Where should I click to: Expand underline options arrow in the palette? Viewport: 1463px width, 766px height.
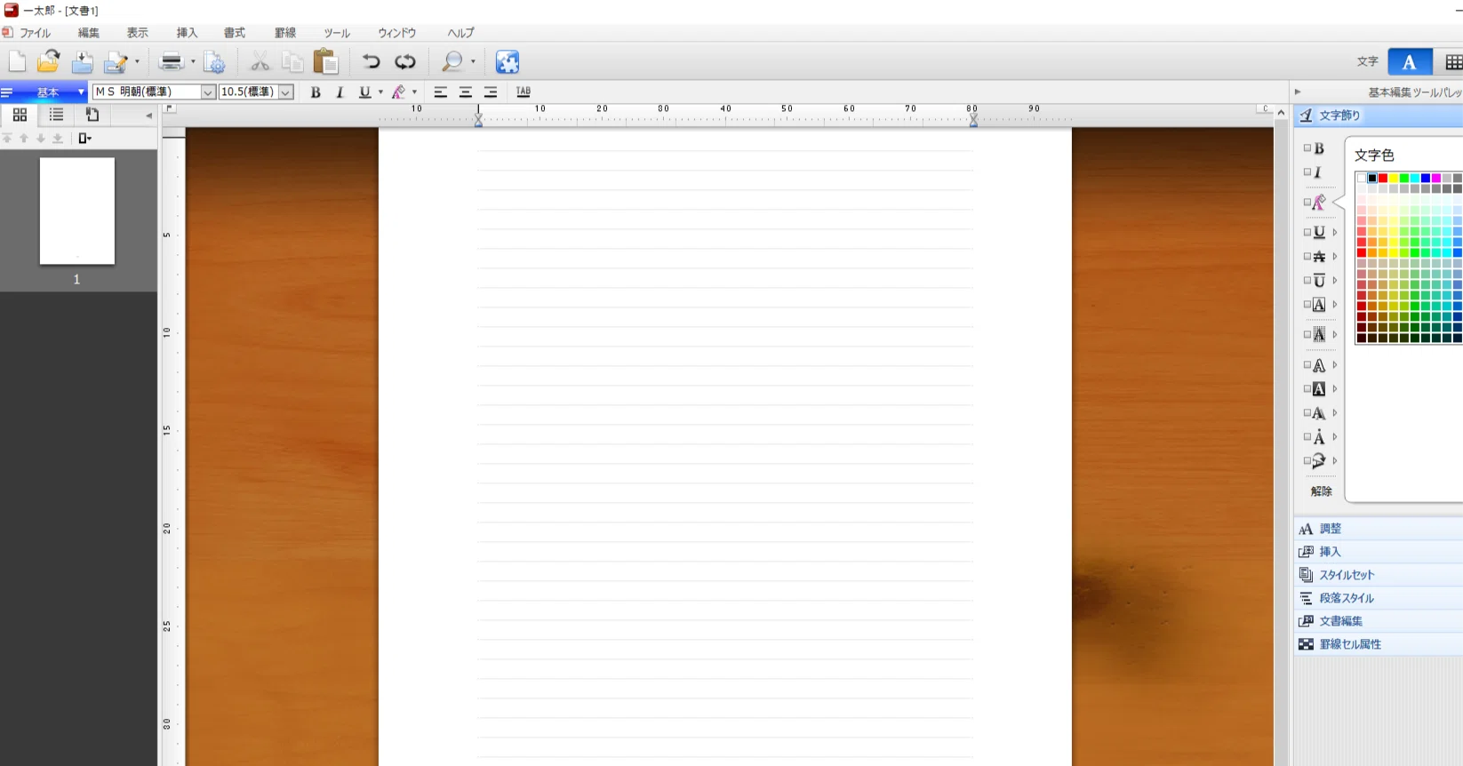pos(1334,232)
